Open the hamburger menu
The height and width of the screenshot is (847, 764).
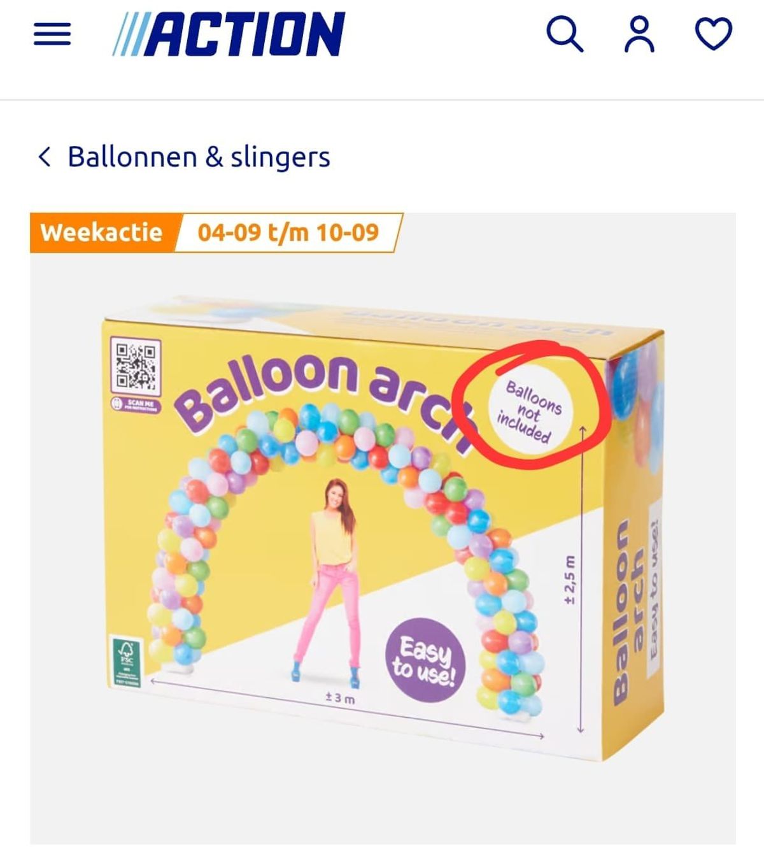52,34
